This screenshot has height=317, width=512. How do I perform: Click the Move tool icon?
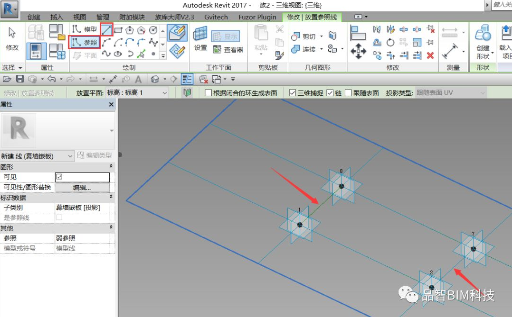pyautogui.click(x=358, y=51)
